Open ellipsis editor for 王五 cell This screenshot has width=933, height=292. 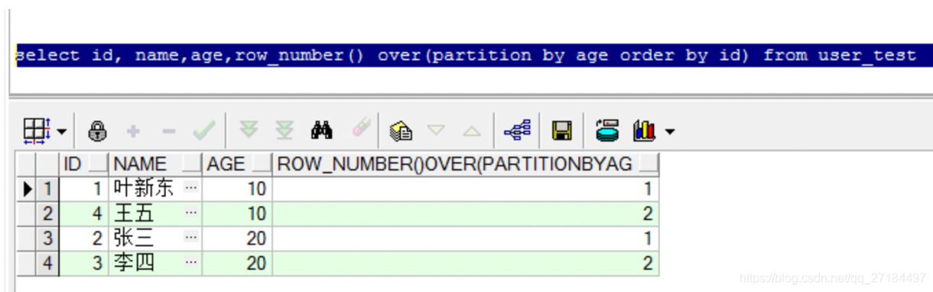point(191,213)
